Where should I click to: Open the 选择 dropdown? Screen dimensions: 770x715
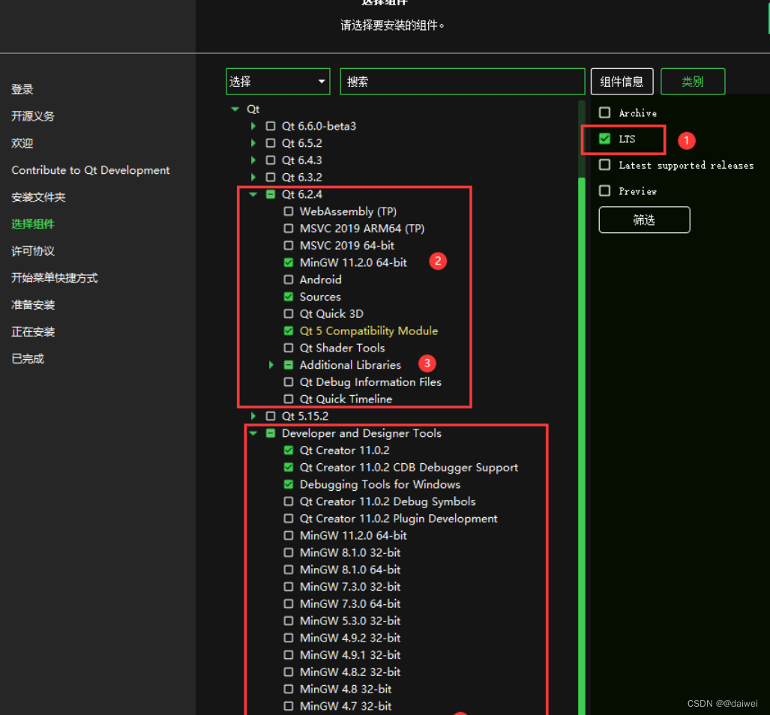(278, 82)
